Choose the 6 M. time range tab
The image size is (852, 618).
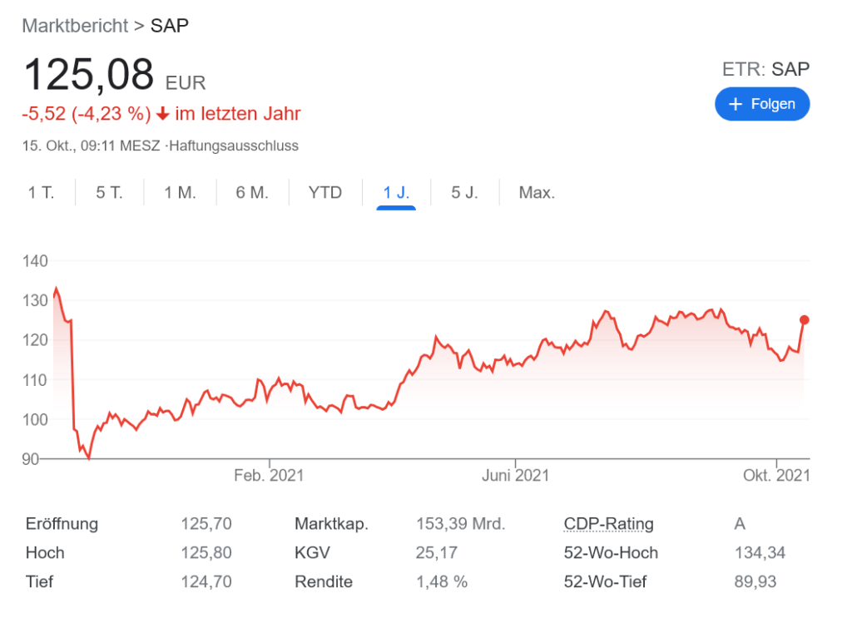tap(252, 193)
